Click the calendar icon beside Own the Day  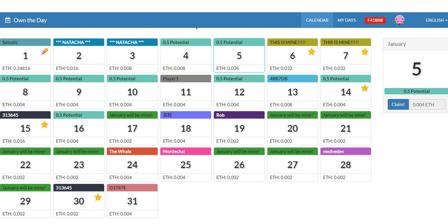tap(8, 20)
